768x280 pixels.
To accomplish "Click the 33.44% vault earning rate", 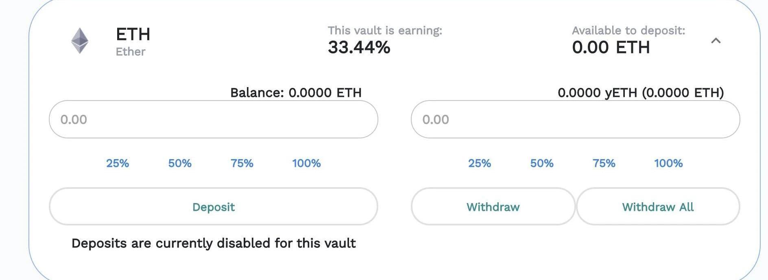I will click(359, 48).
